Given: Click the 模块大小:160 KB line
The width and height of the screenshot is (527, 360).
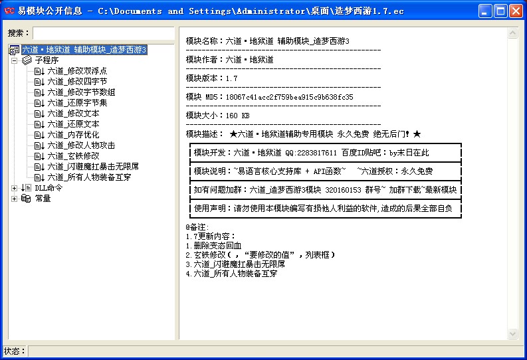Looking at the screenshot, I should [x=217, y=116].
